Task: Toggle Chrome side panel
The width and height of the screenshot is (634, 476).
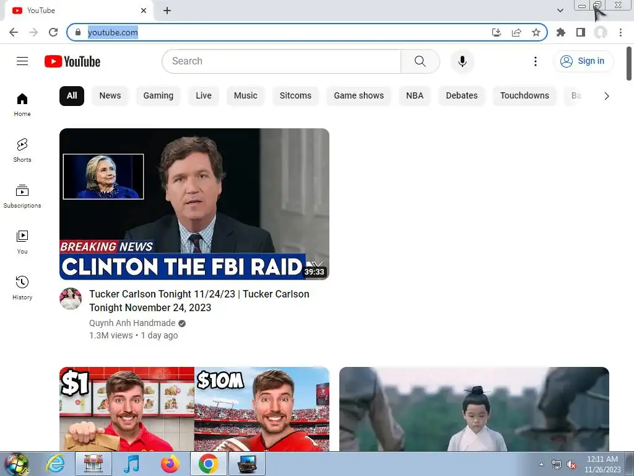Action: 581,32
